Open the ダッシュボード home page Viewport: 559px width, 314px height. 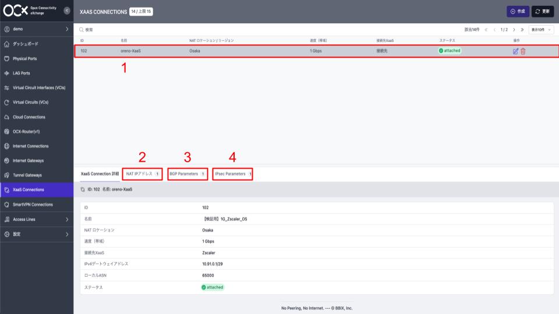point(26,44)
